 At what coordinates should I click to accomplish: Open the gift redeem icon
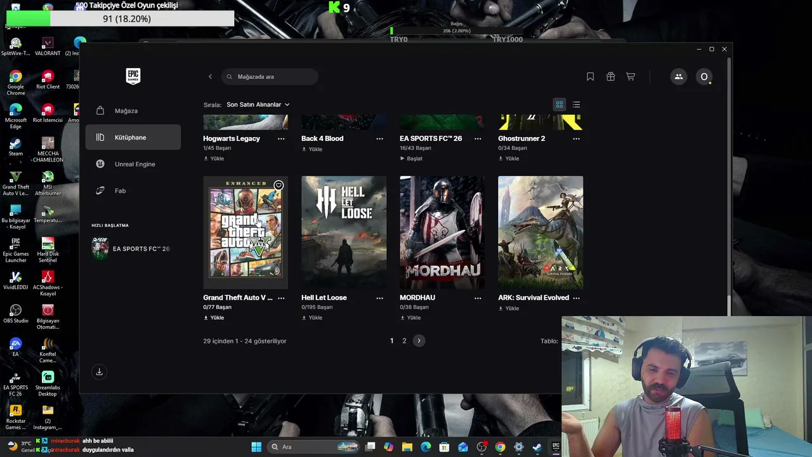610,77
